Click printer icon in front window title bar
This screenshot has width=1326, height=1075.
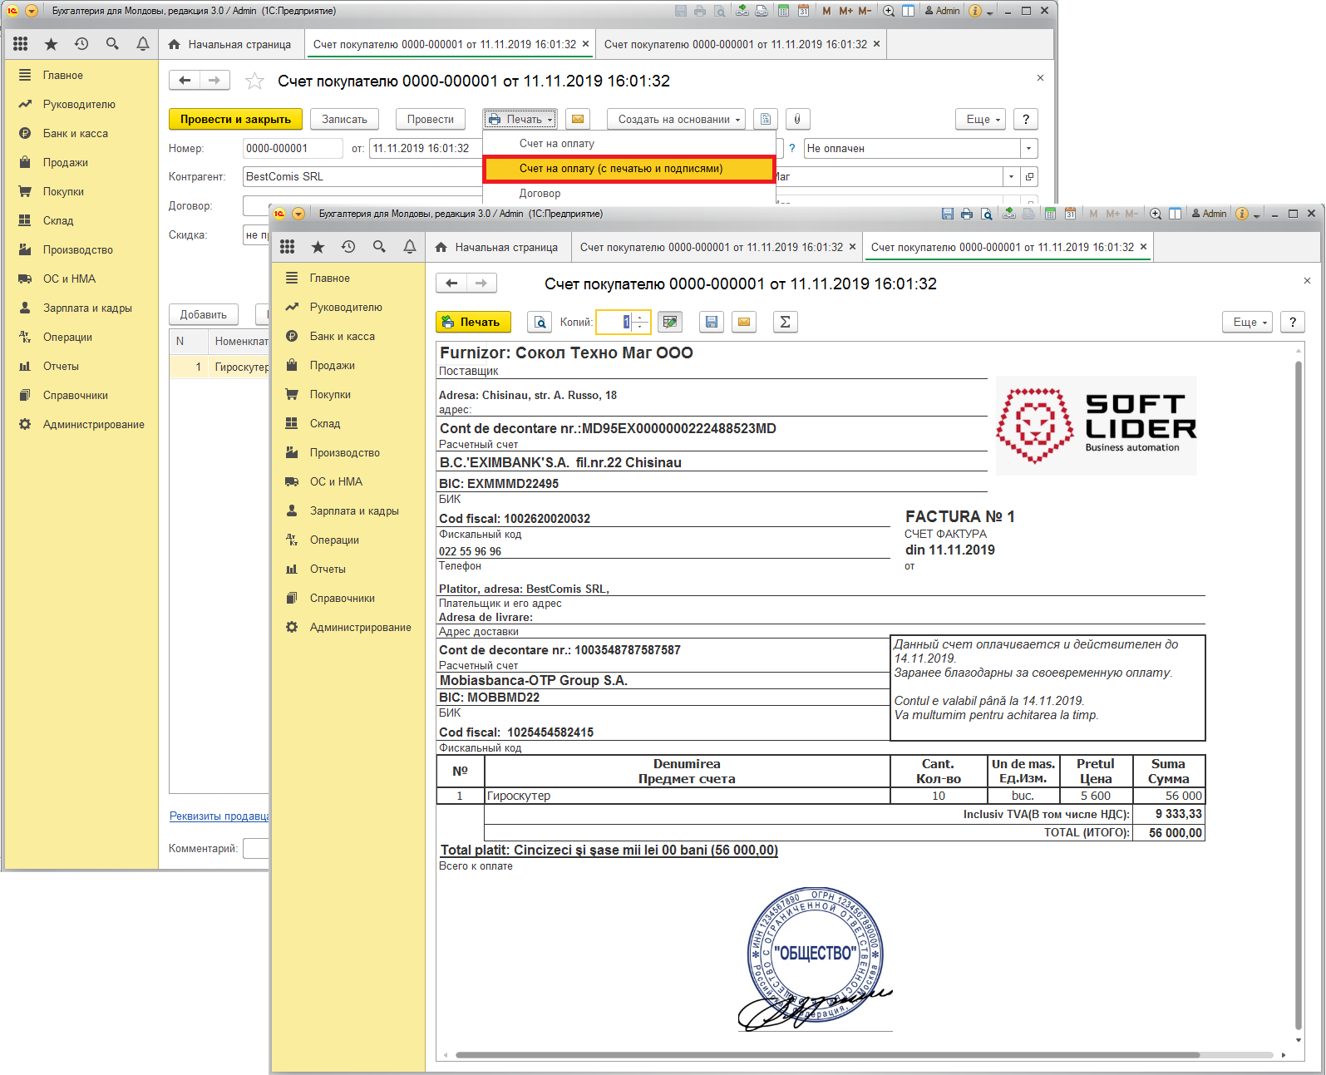tap(967, 214)
